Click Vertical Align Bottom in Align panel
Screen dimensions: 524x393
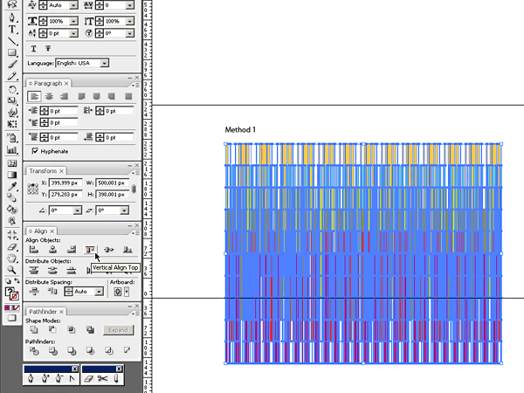128,249
